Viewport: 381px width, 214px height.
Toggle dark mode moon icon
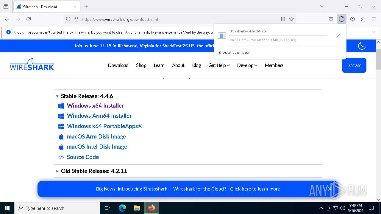click(362, 46)
